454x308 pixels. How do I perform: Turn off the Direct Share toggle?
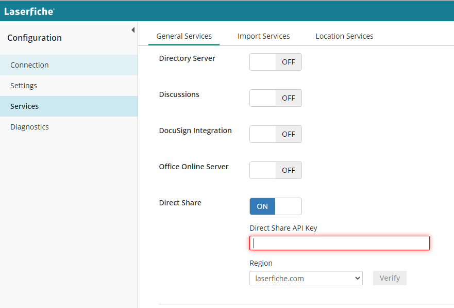pyautogui.click(x=276, y=206)
